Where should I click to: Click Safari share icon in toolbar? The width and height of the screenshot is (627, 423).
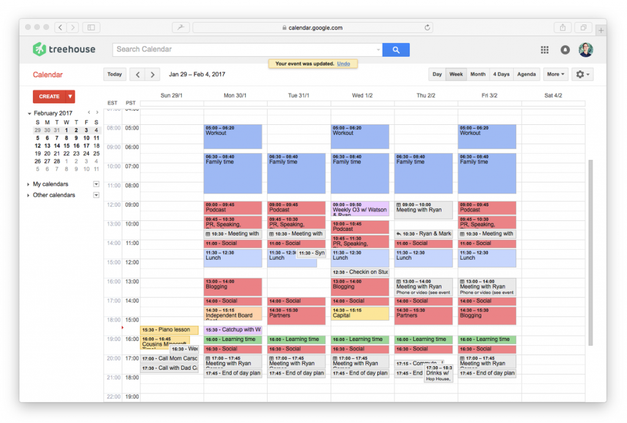point(562,28)
